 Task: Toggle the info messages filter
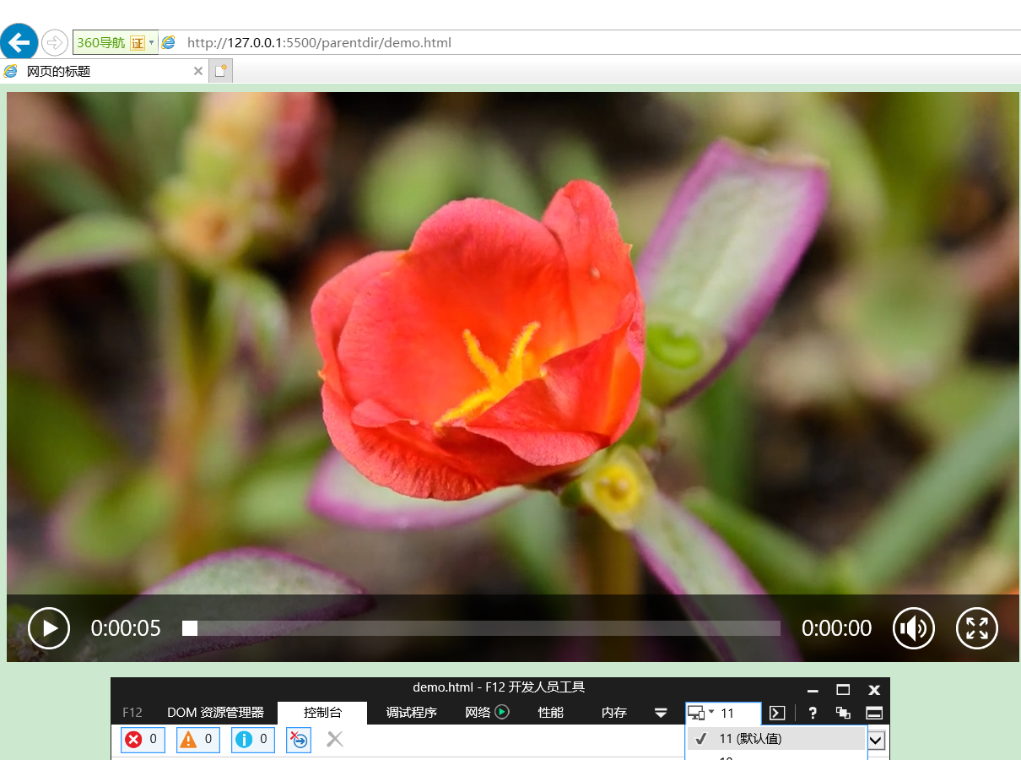pyautogui.click(x=253, y=740)
